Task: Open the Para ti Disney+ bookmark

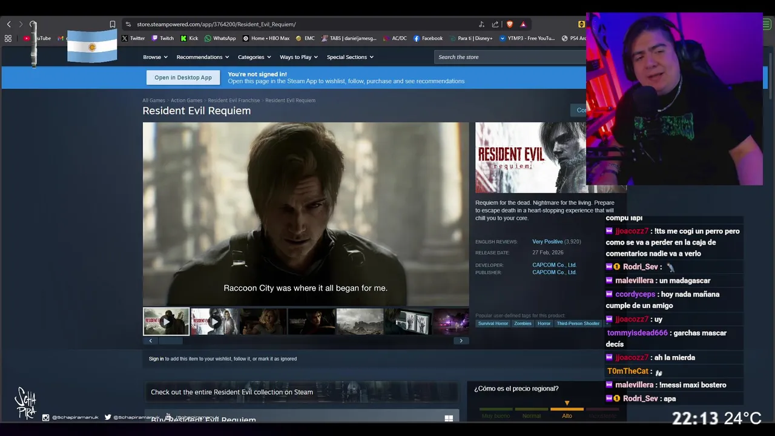Action: click(x=471, y=38)
